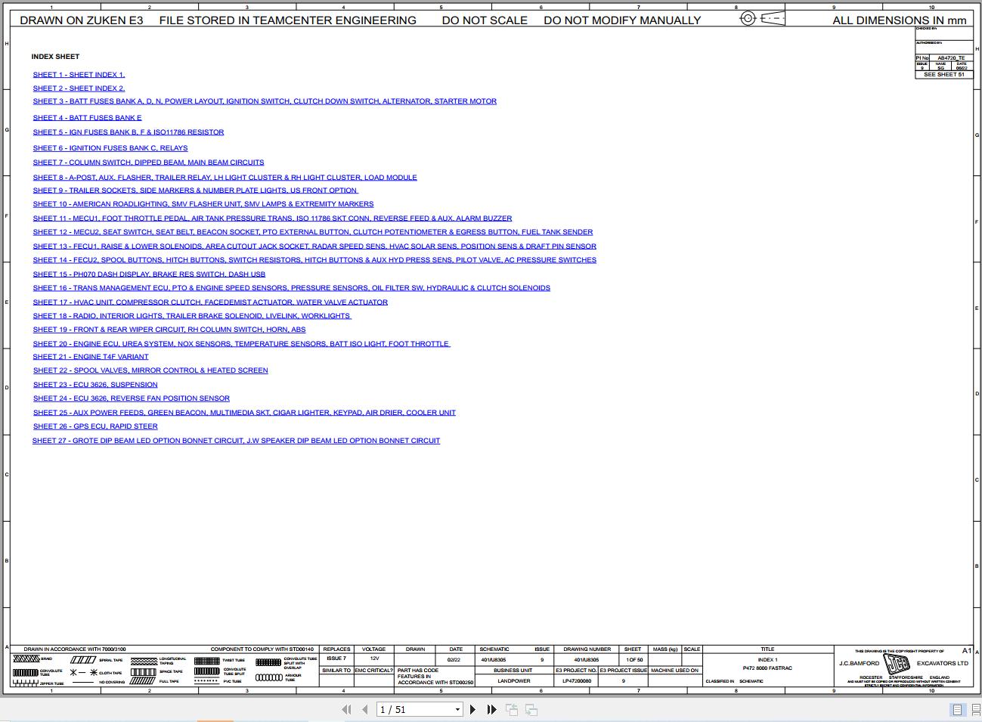The width and height of the screenshot is (982, 722).
Task: Follow the Sheet 3 Batt Fuses Bank A link
Action: [265, 101]
